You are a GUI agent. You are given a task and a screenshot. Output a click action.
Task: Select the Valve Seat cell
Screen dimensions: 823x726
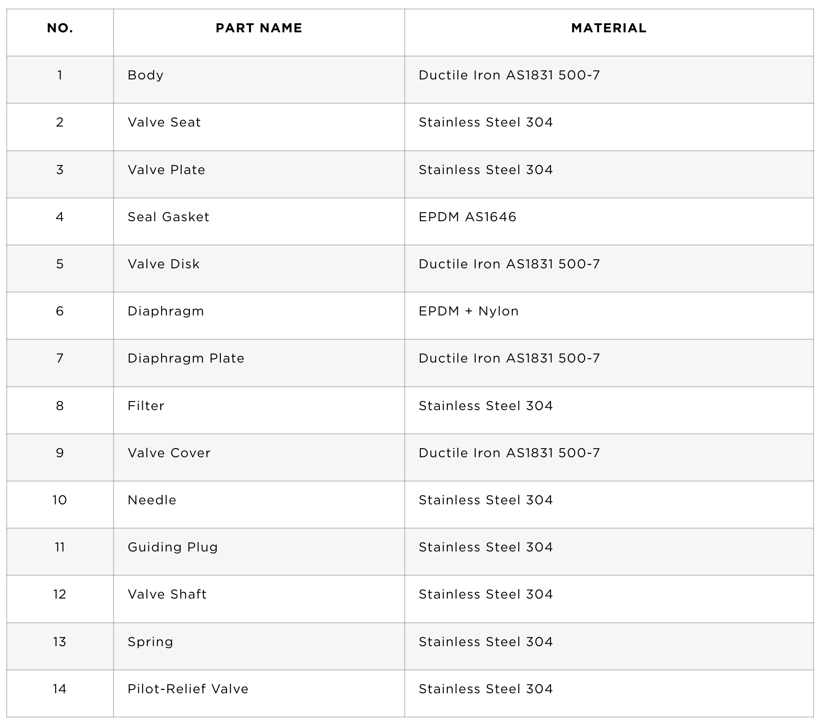[x=164, y=122]
